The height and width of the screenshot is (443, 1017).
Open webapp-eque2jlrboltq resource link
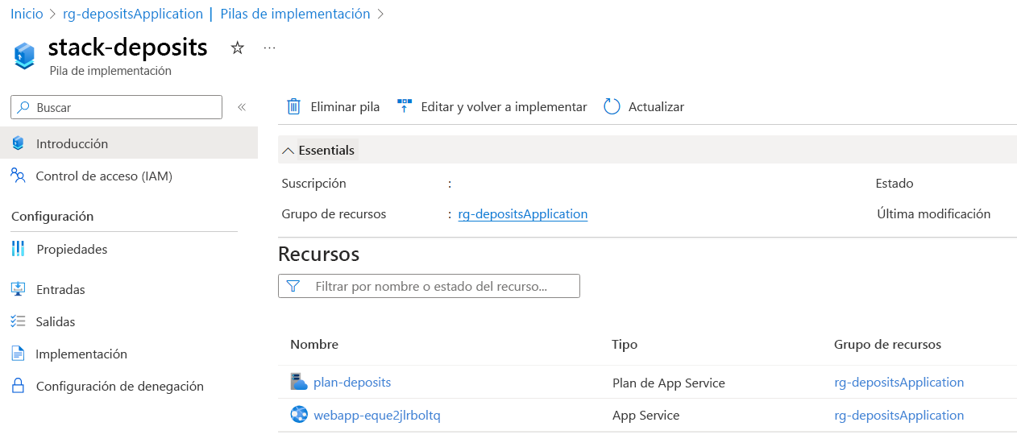tap(377, 416)
